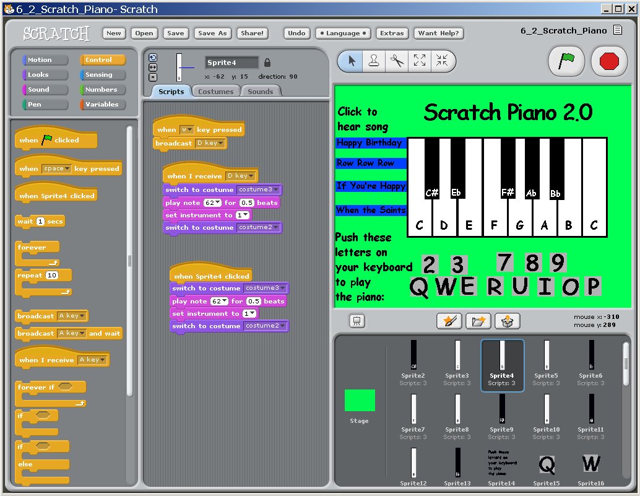Click When the Saints song on stage
Viewport: 640px width, 496px height.
370,211
